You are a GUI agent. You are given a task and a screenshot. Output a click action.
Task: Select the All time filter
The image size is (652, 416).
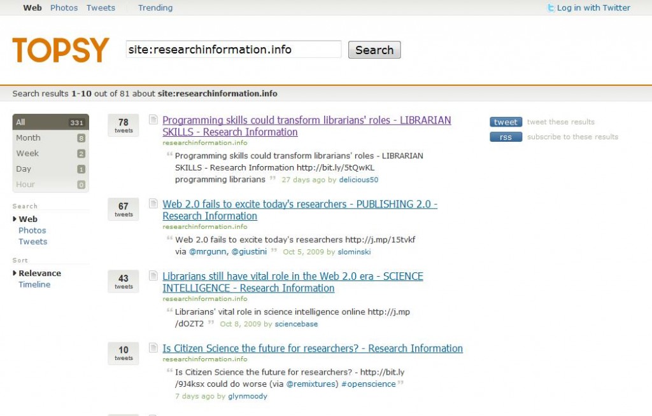(51, 122)
